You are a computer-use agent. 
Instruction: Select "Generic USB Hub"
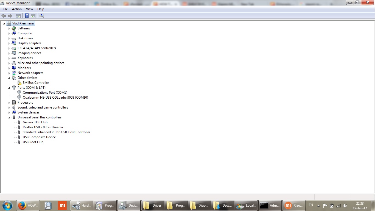tap(35, 122)
